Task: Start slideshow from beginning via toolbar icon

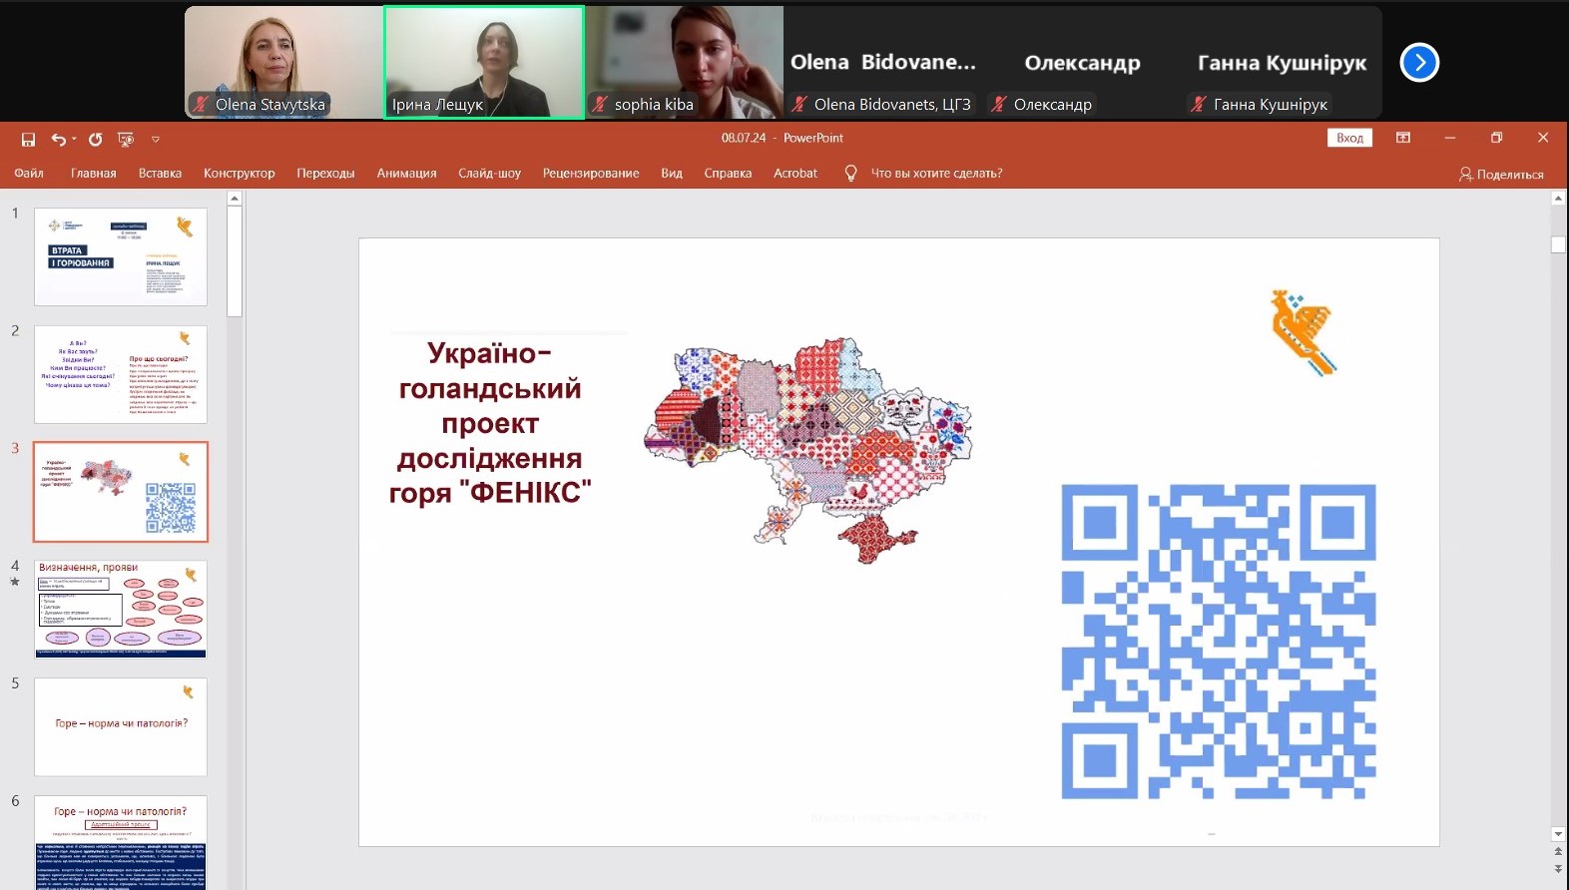Action: (126, 140)
